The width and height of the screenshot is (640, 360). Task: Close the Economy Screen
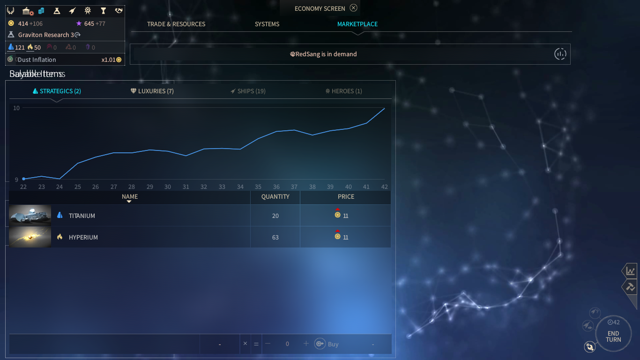pyautogui.click(x=354, y=8)
